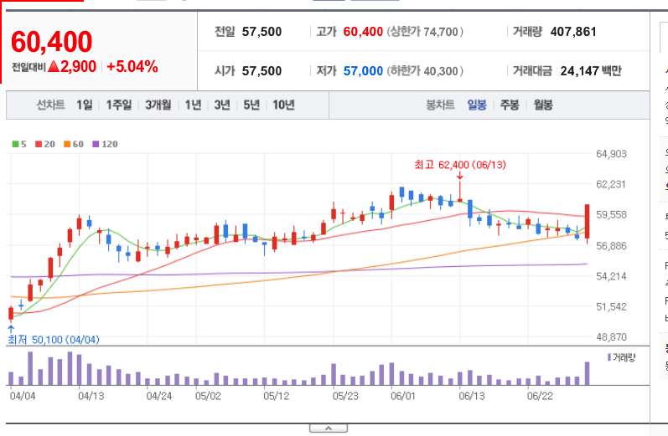Switch chart range to 3개월
The width and height of the screenshot is (668, 436).
point(158,105)
